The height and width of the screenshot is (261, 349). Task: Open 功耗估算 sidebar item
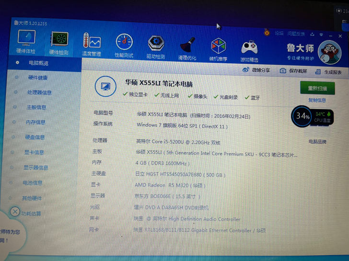[31, 214]
